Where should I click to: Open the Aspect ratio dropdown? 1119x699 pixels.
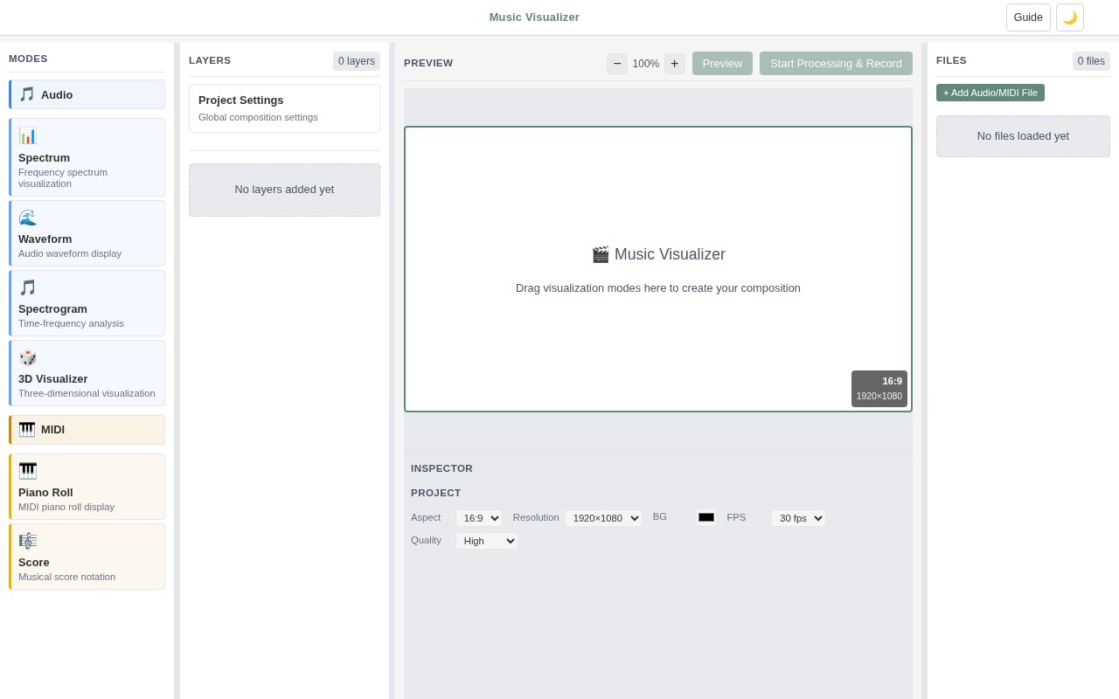[479, 518]
